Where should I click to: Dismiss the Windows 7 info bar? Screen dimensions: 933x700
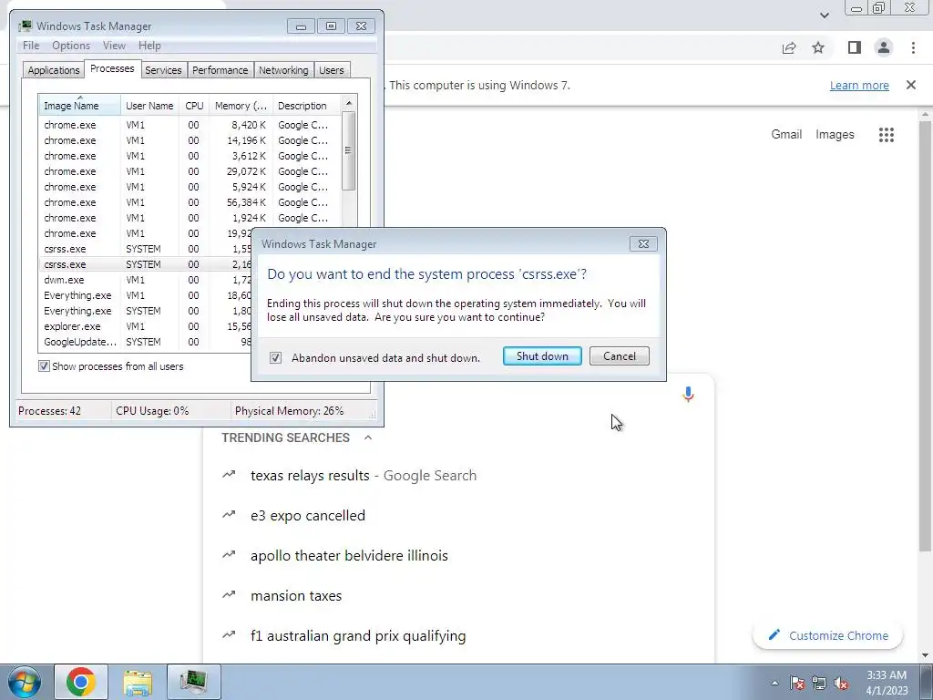911,85
